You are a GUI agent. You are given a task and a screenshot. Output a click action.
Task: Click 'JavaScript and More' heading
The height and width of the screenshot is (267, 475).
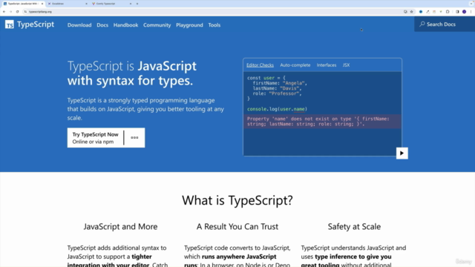click(120, 226)
